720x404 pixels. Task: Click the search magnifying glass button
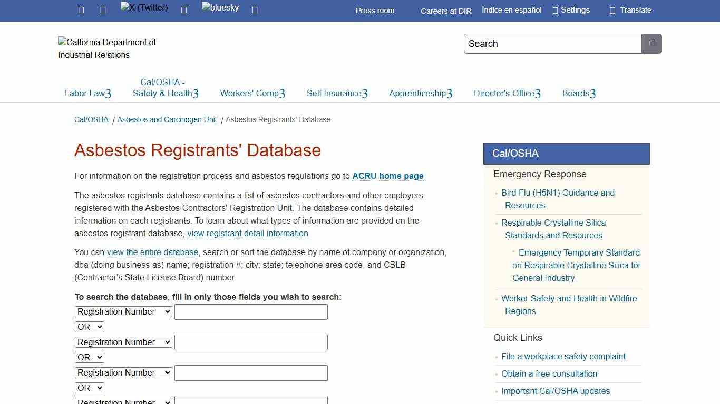[x=651, y=44]
